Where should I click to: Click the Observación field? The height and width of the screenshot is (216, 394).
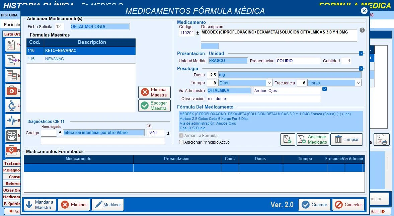[264, 98]
